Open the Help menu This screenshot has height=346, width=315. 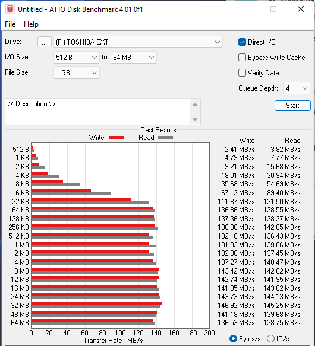pyautogui.click(x=31, y=24)
